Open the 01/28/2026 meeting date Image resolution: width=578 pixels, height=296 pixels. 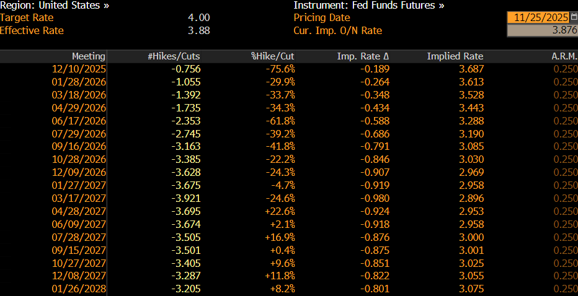79,82
